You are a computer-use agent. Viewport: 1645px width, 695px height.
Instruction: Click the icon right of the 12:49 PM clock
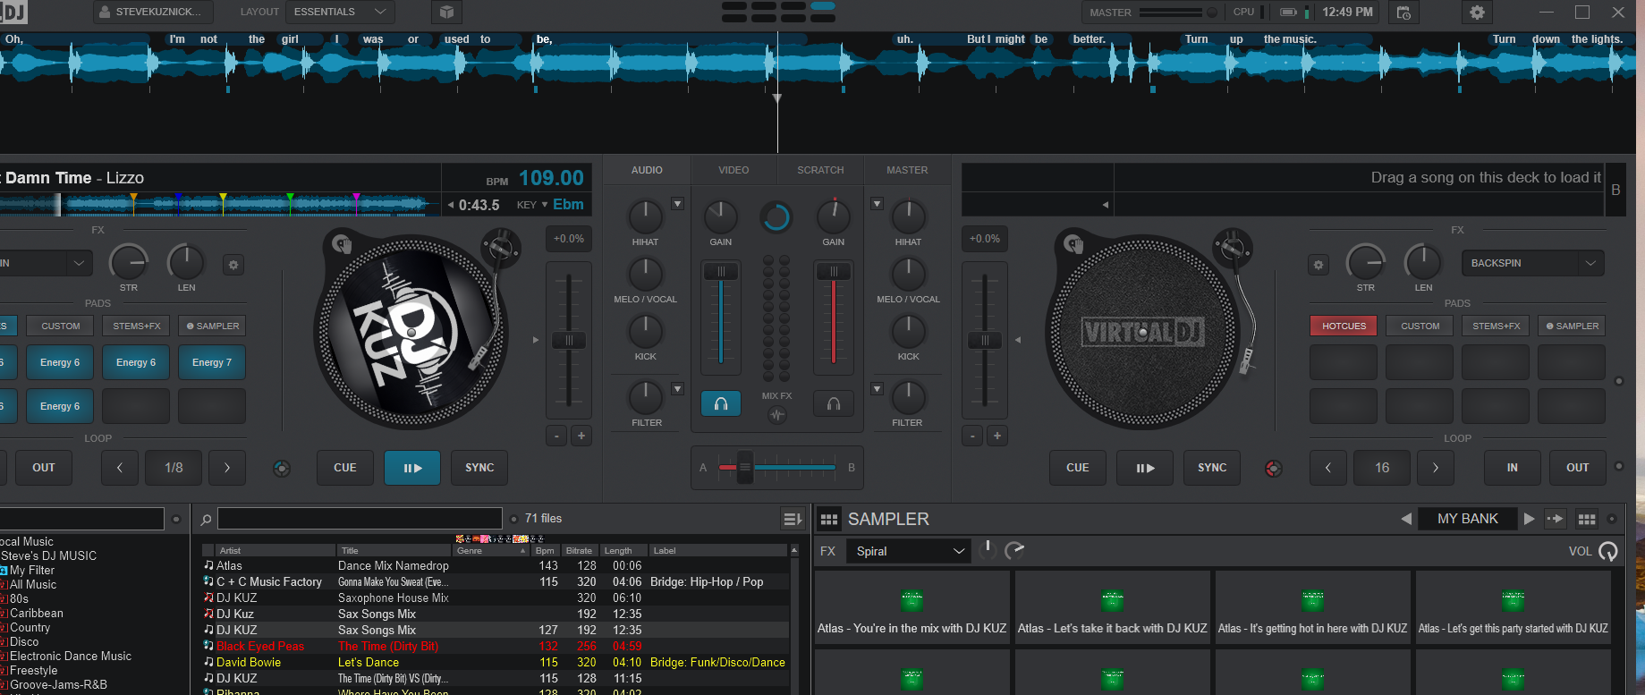point(1404,13)
